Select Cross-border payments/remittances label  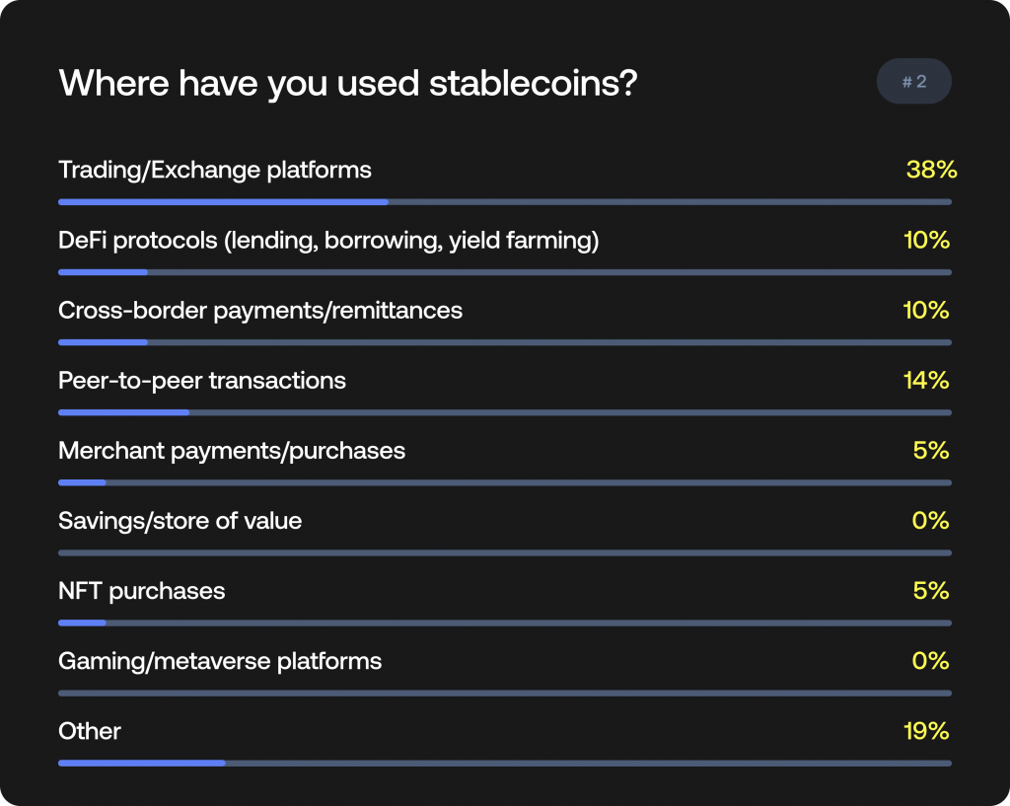pyautogui.click(x=260, y=310)
